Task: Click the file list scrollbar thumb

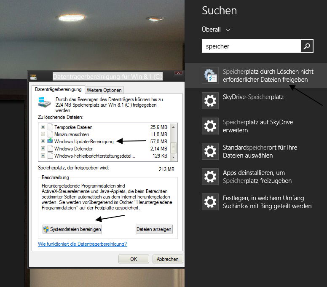Action: 174,148
